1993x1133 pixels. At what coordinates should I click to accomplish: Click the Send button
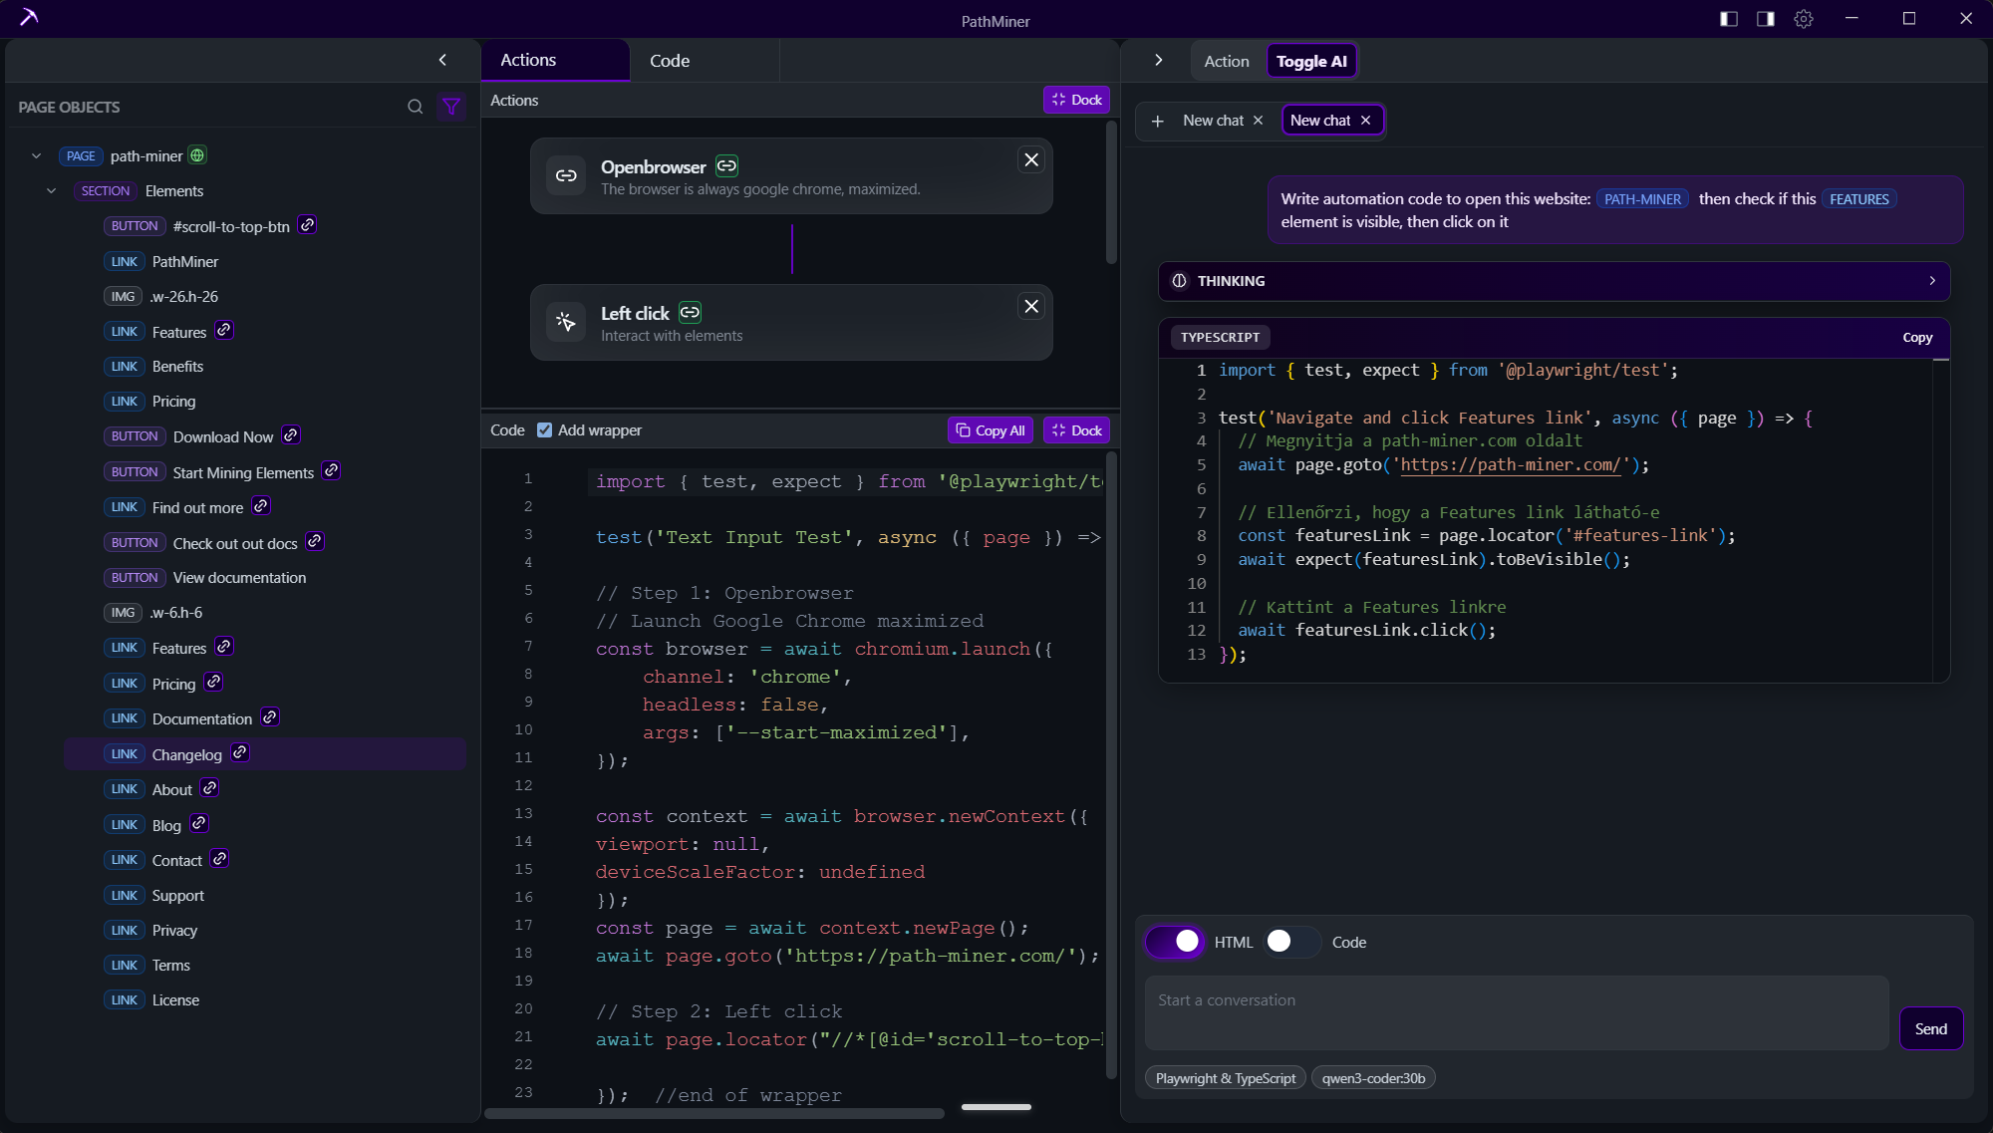click(x=1931, y=1028)
